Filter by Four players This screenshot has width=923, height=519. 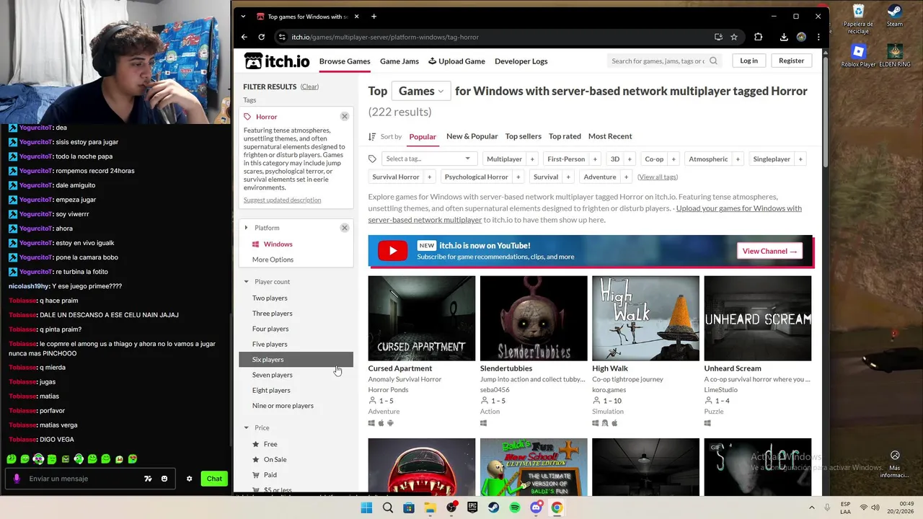[x=270, y=329]
